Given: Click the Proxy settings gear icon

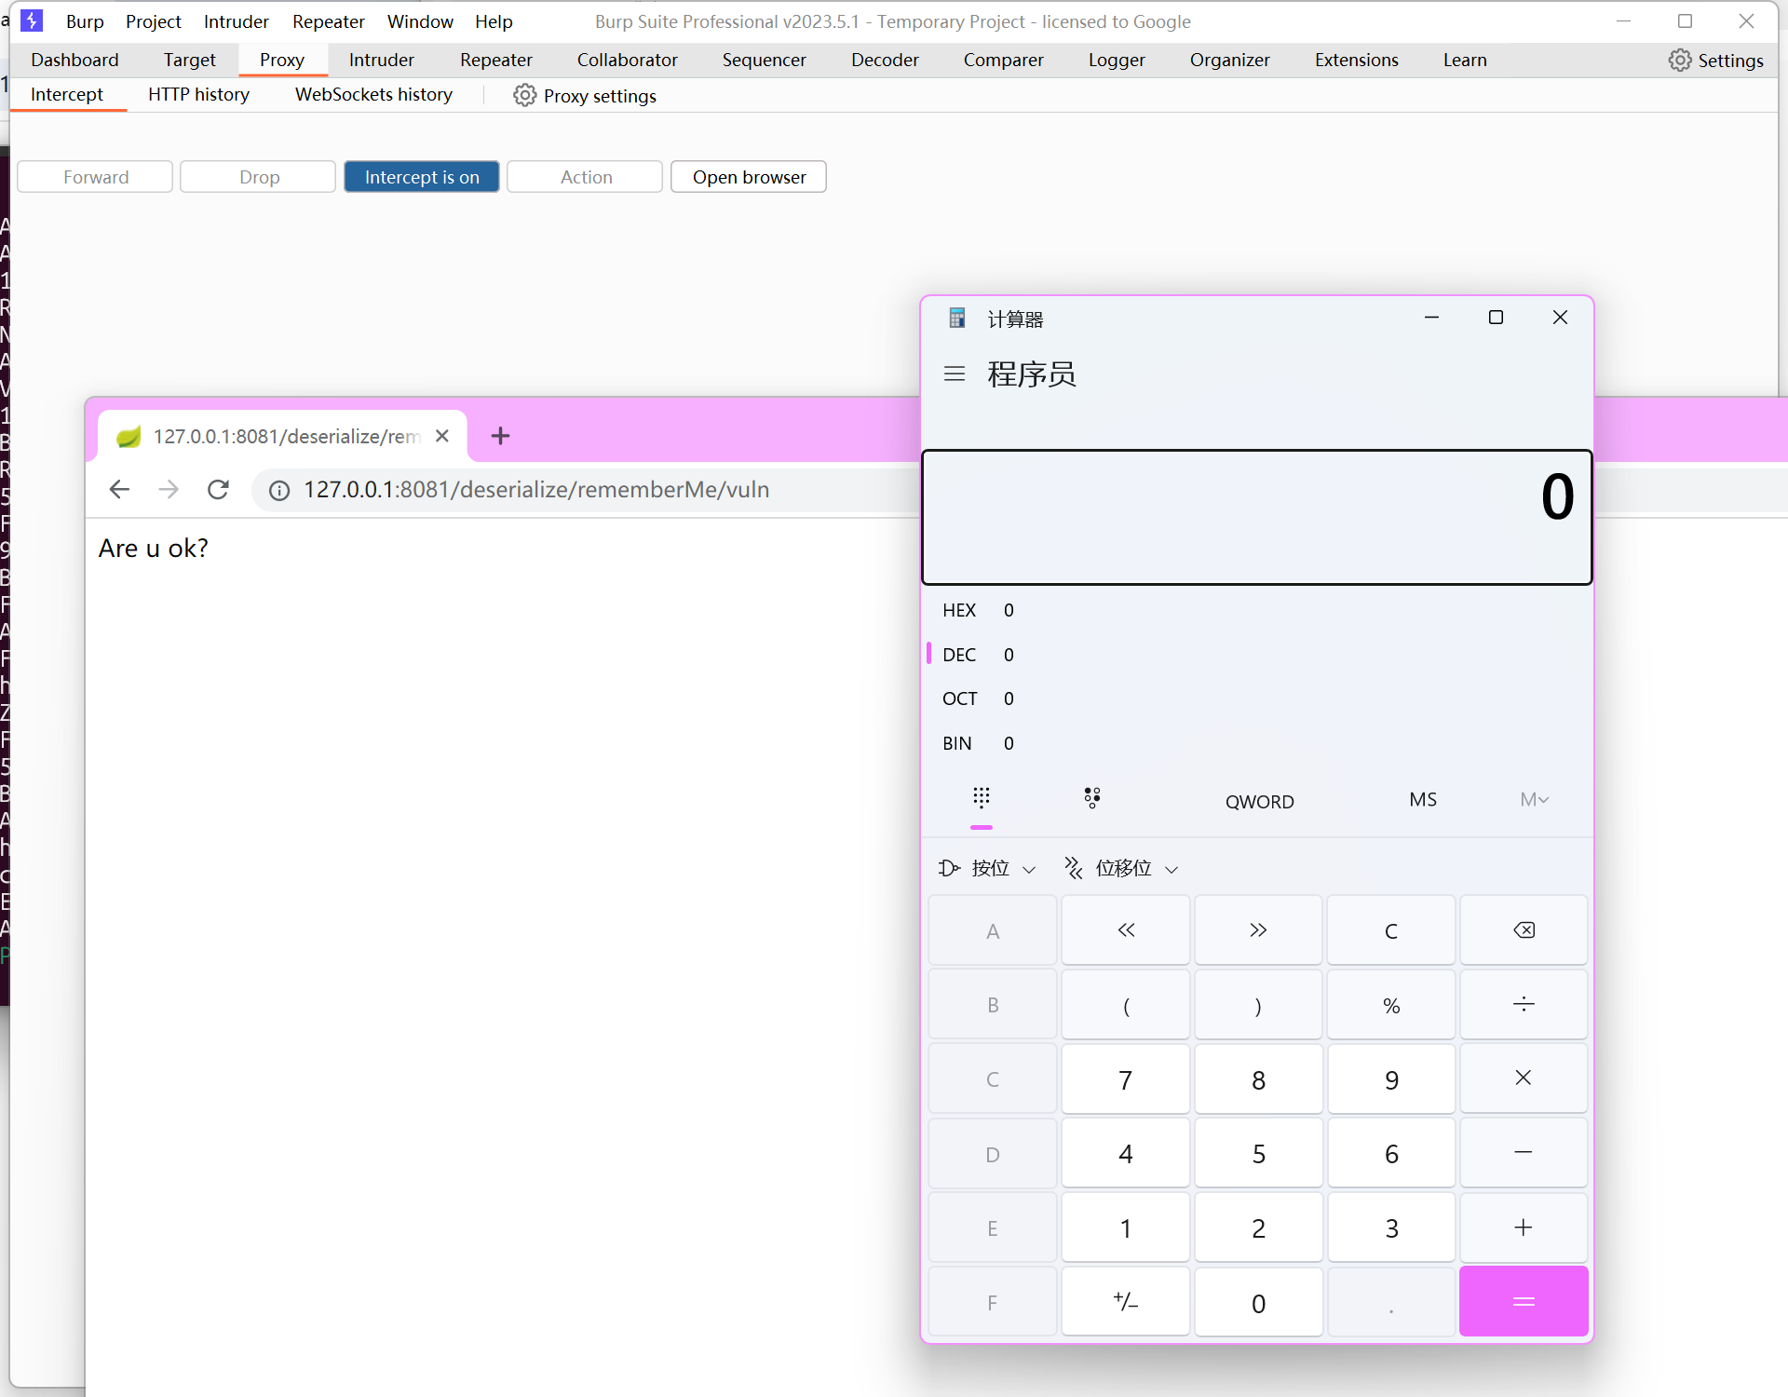Looking at the screenshot, I should point(525,96).
